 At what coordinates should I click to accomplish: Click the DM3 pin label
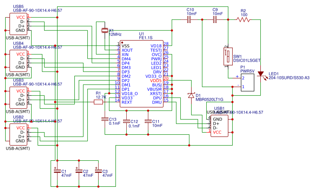coord(126,68)
